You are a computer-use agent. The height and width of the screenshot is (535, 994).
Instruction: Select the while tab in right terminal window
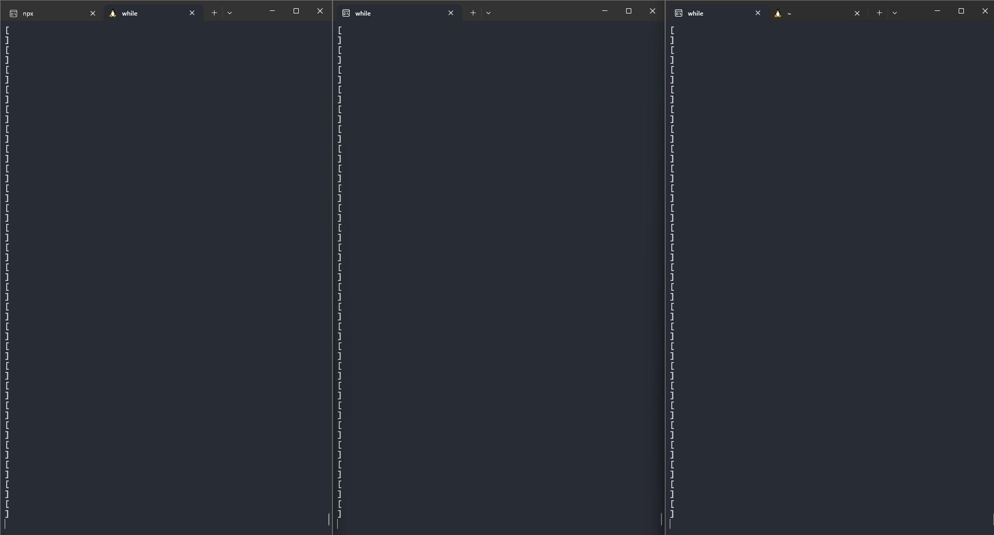click(x=712, y=14)
